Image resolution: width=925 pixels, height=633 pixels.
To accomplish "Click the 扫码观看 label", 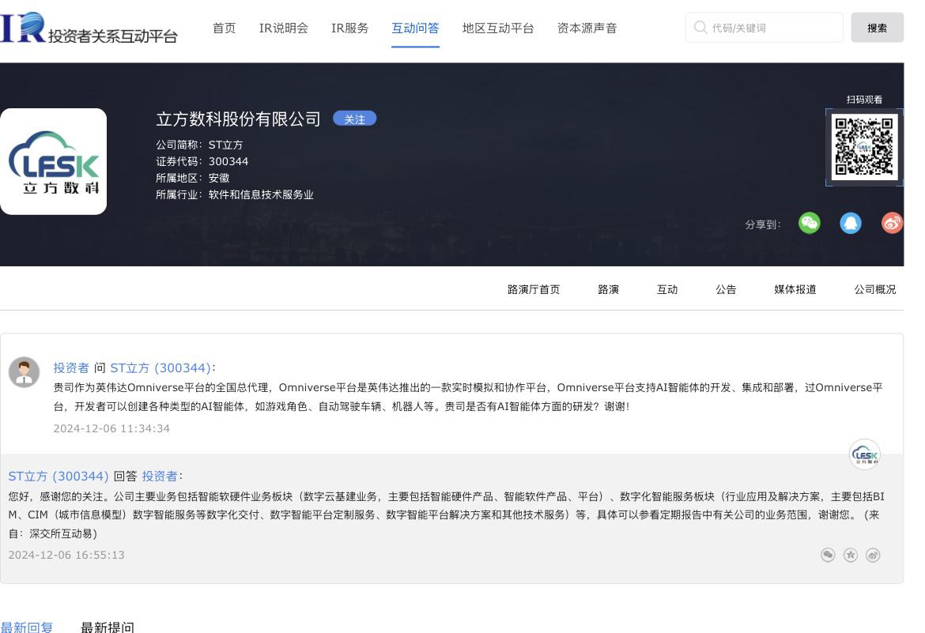I will 864,100.
